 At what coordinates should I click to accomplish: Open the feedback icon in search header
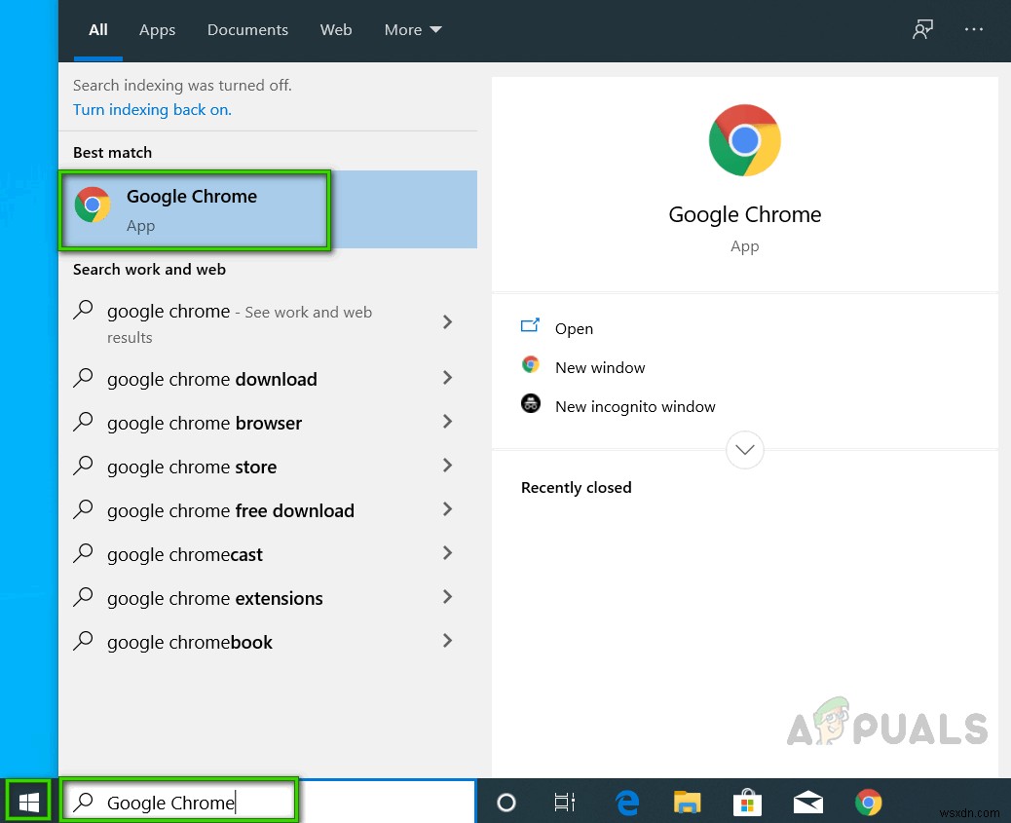pyautogui.click(x=922, y=30)
